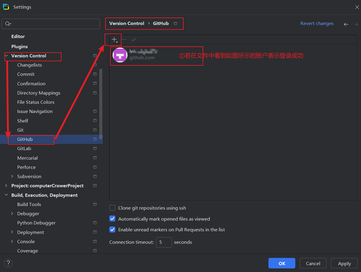The height and width of the screenshot is (272, 361).
Task: Focus the settings search field
Action: tap(51, 24)
